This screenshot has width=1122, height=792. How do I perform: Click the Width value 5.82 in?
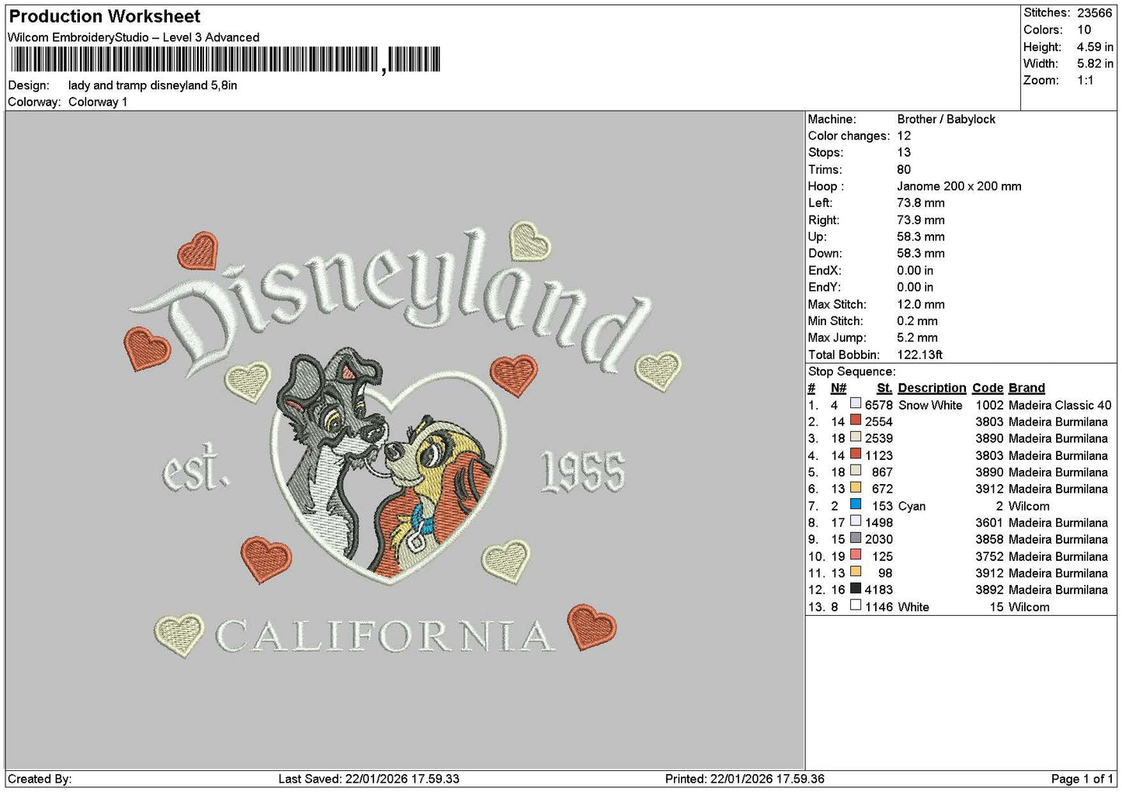pyautogui.click(x=1095, y=64)
